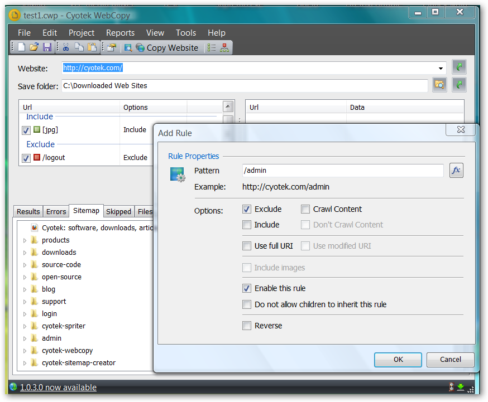The image size is (488, 402).
Task: Expand the admin folder node
Action: 25,338
